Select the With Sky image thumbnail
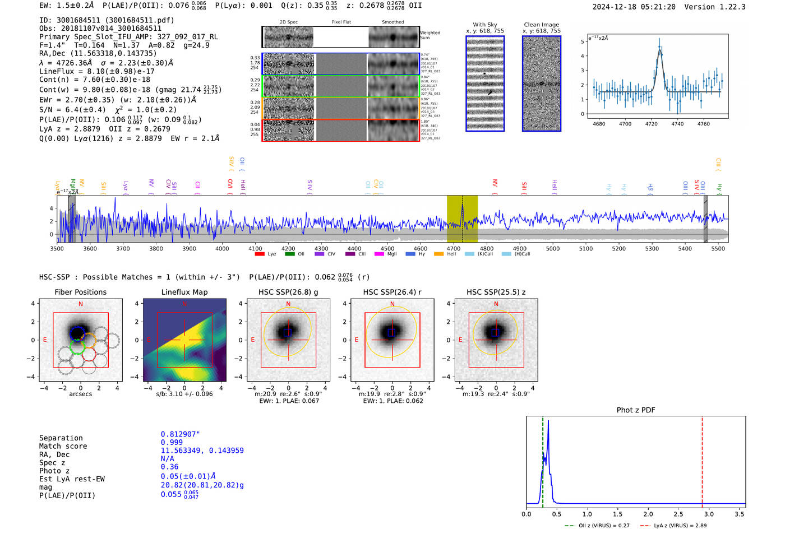This screenshot has height=534, width=785. click(485, 83)
